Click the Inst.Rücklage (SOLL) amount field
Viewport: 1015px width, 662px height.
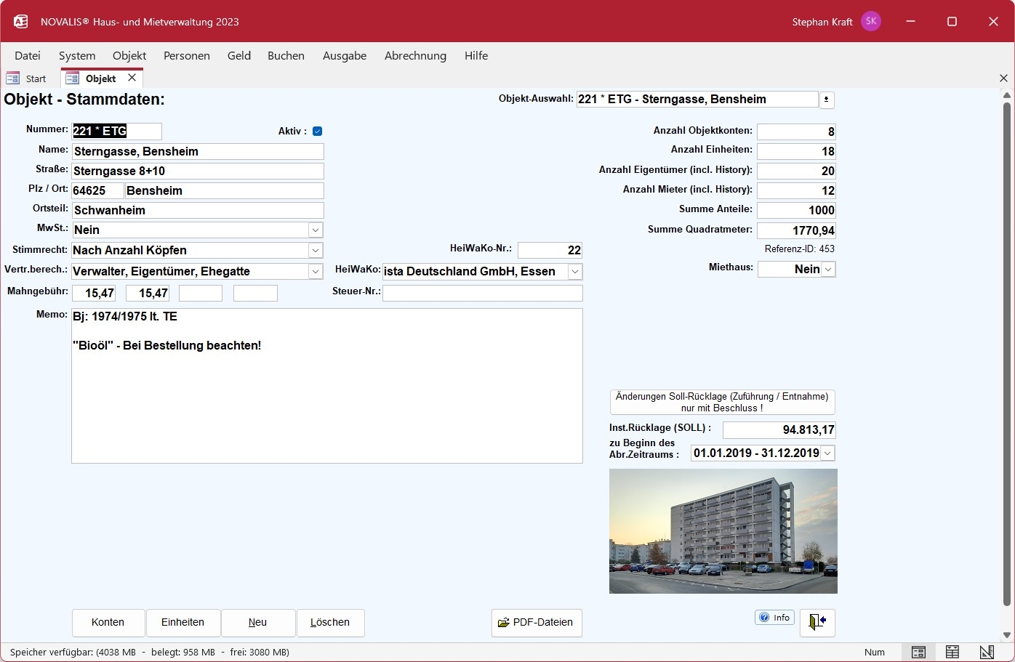coord(779,429)
